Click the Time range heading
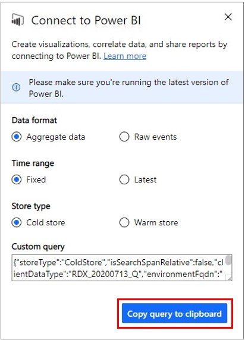The height and width of the screenshot is (340, 245). pos(33,163)
